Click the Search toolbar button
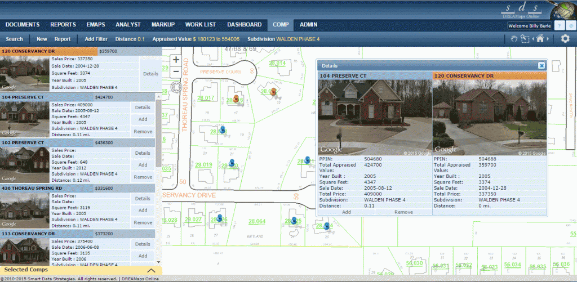Image resolution: width=577 pixels, height=282 pixels. pyautogui.click(x=14, y=39)
